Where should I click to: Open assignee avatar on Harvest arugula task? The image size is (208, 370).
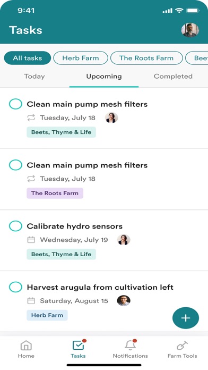[x=124, y=301]
